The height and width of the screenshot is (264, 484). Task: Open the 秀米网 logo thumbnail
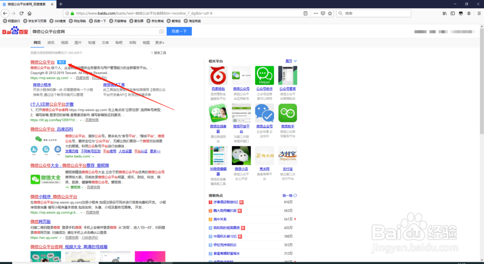point(264,155)
